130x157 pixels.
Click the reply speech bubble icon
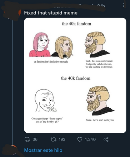point(27,139)
